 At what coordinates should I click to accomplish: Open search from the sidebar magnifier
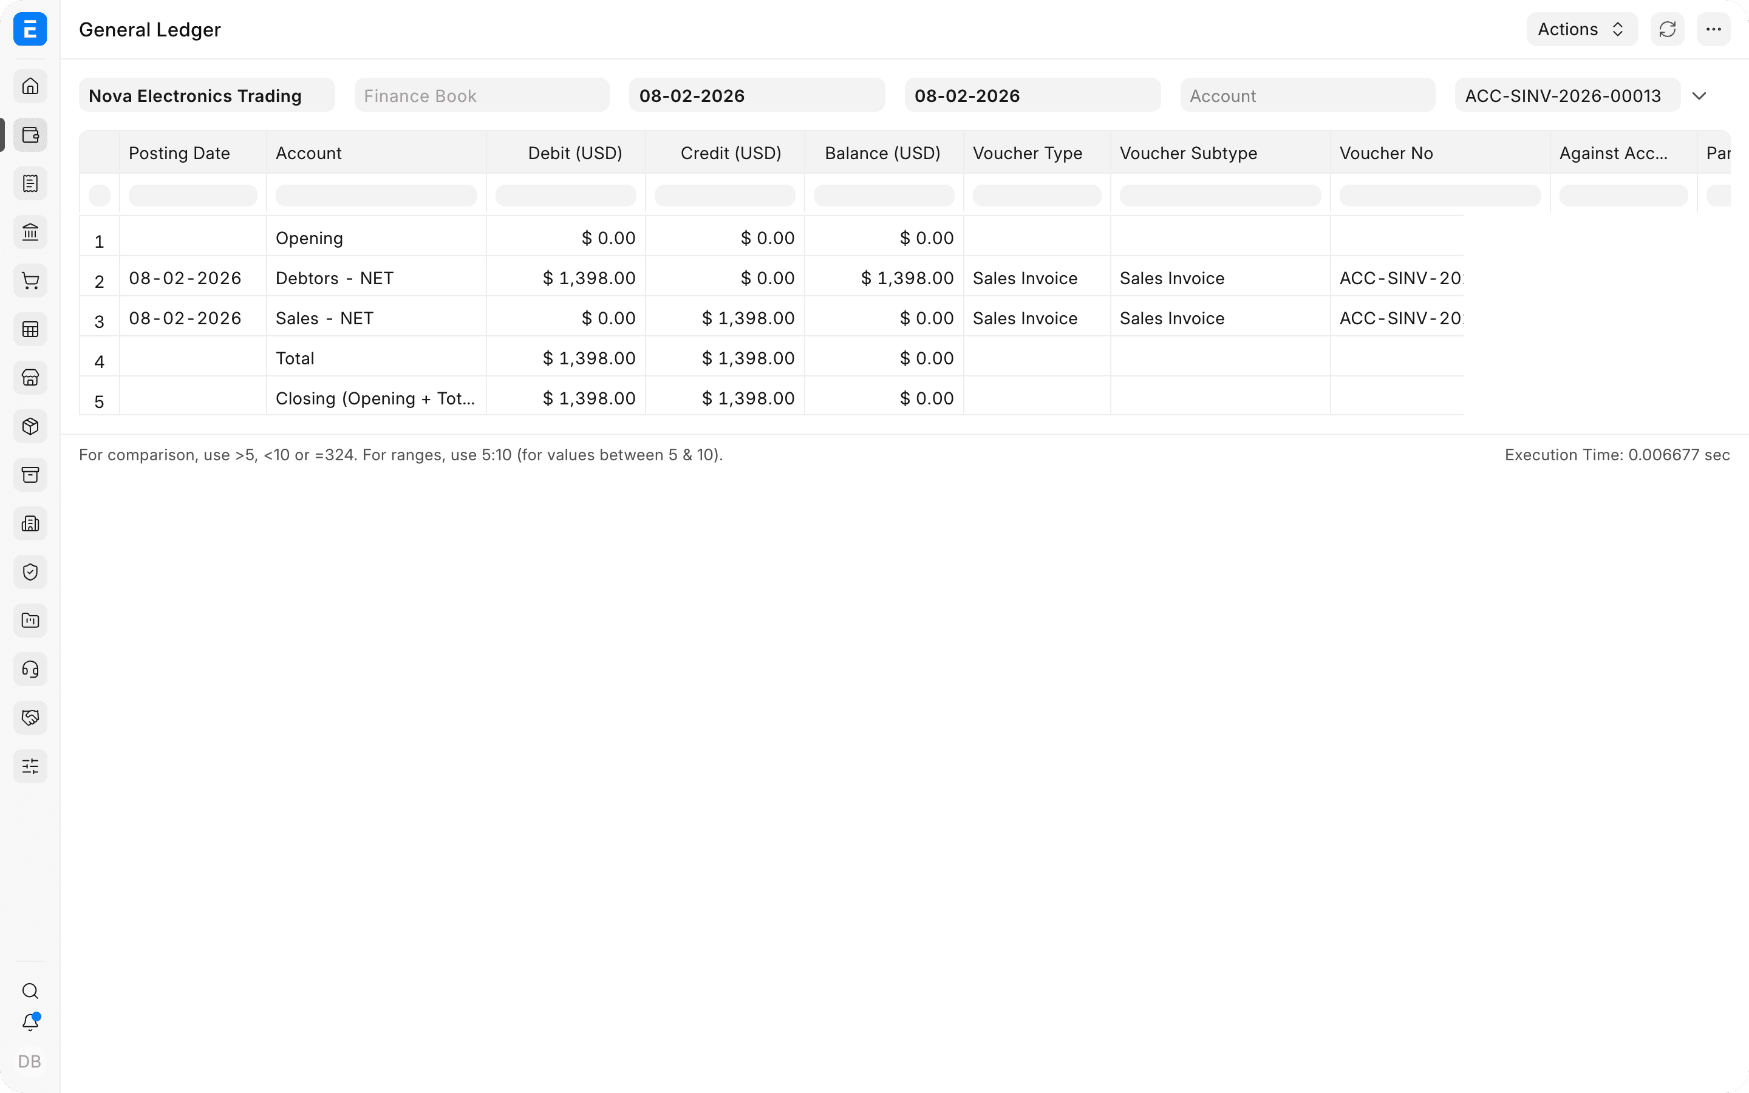click(30, 991)
